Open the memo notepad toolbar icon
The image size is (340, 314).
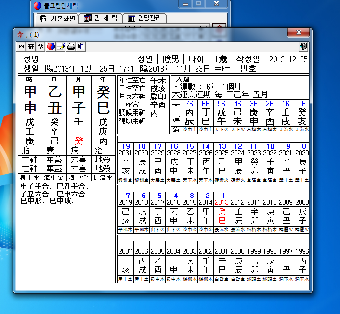[x=61, y=47]
